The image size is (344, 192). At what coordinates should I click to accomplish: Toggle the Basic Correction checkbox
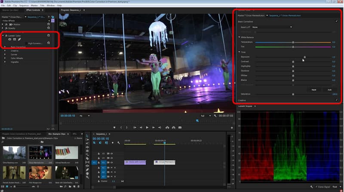coord(336,20)
